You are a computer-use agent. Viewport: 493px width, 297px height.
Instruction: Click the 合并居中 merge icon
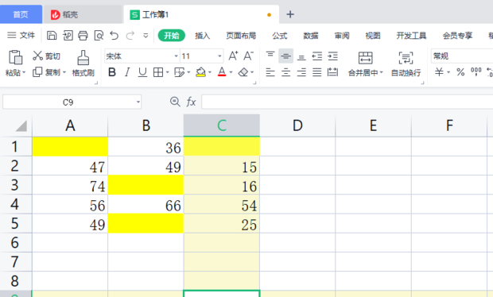point(365,58)
